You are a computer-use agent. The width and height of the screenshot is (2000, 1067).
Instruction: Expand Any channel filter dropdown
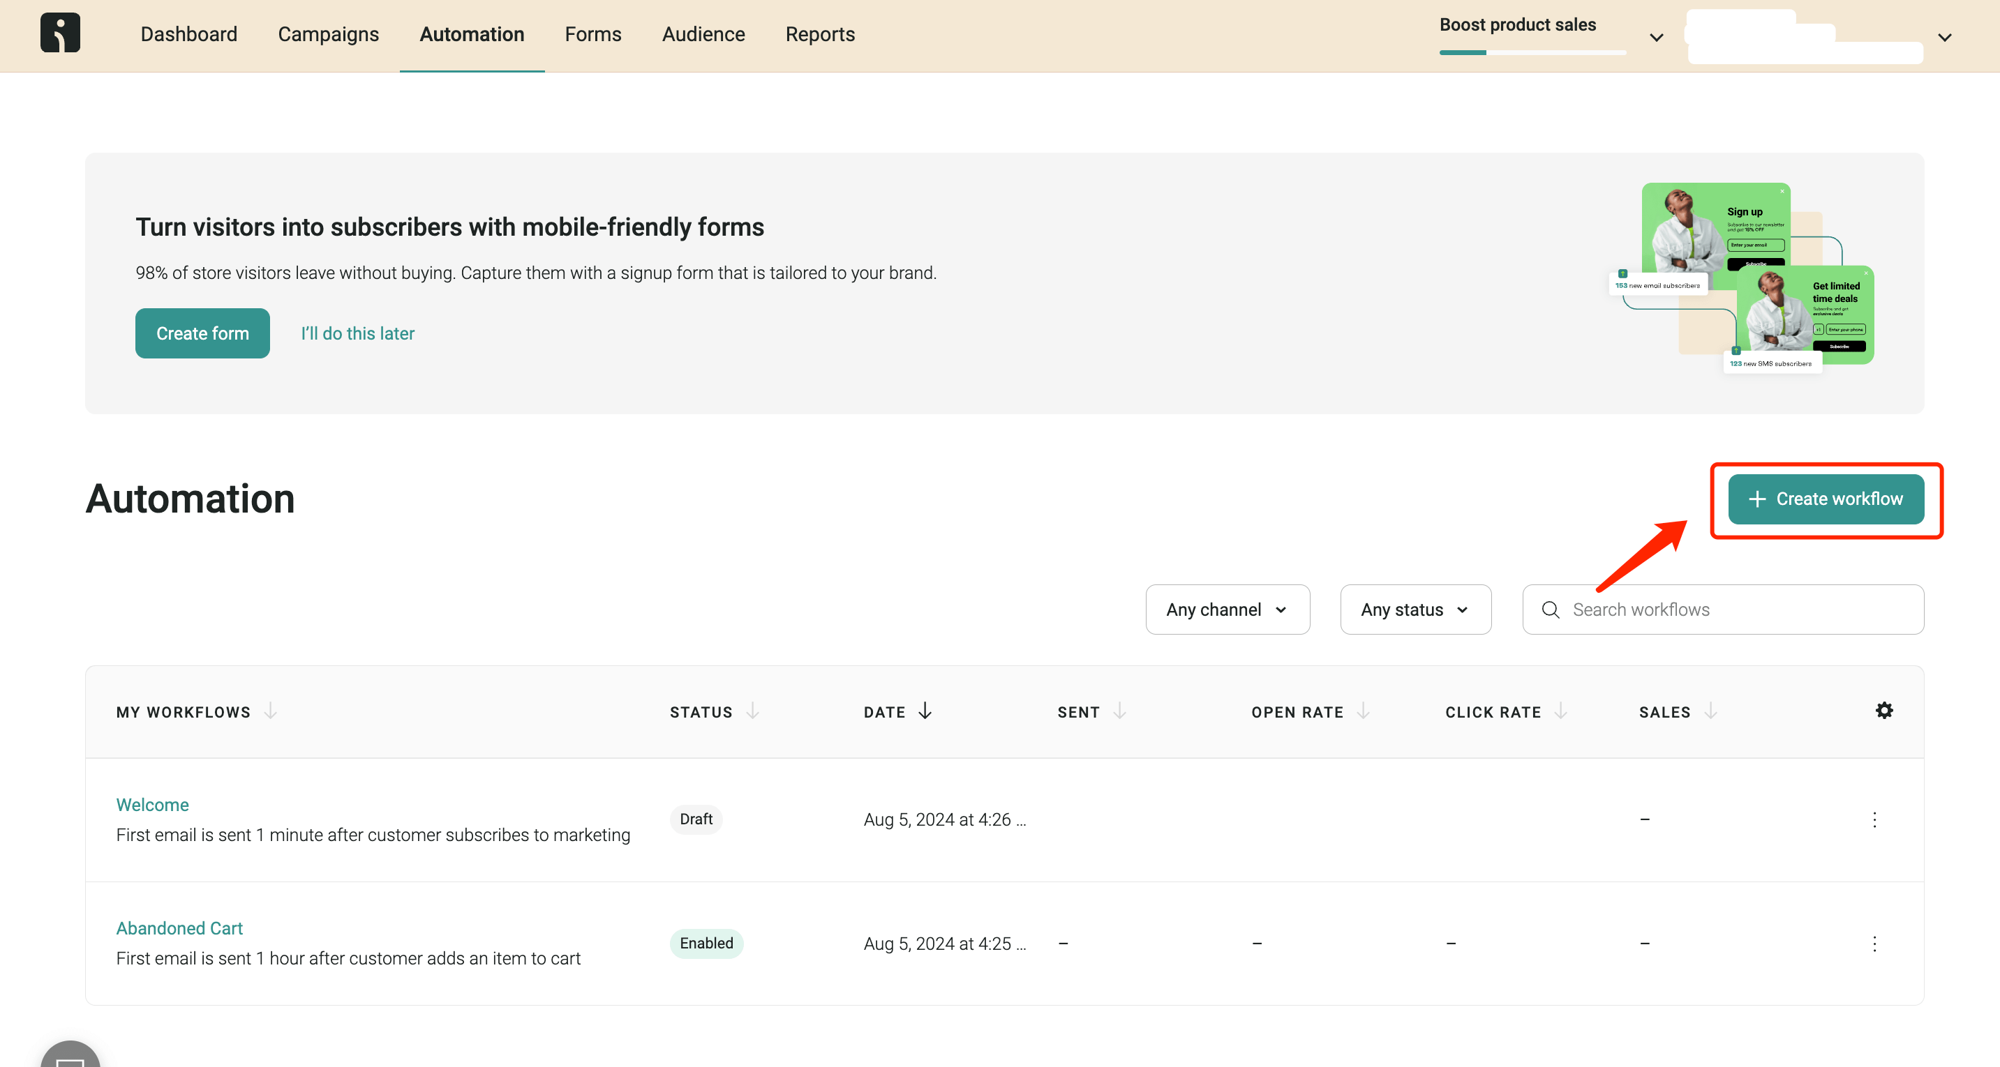[1227, 610]
